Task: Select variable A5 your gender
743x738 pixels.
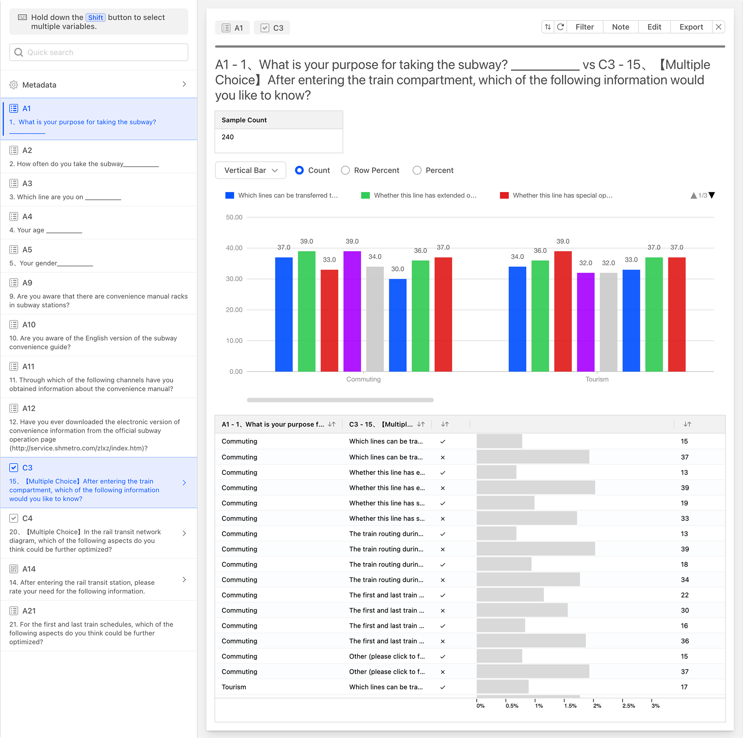Action: click(x=99, y=256)
